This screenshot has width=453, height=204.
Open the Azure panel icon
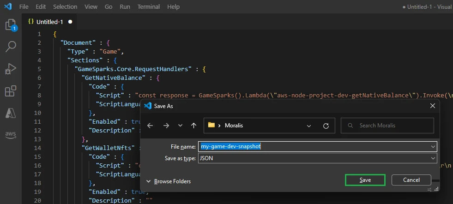[x=10, y=113]
